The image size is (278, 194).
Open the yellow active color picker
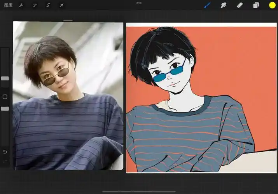pos(272,5)
